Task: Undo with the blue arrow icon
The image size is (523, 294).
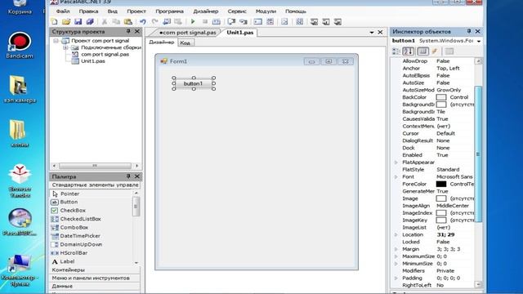Action: tap(143, 22)
